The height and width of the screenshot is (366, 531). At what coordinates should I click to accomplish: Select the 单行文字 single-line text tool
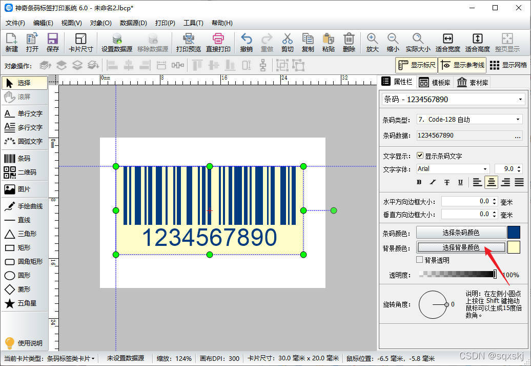click(x=25, y=113)
